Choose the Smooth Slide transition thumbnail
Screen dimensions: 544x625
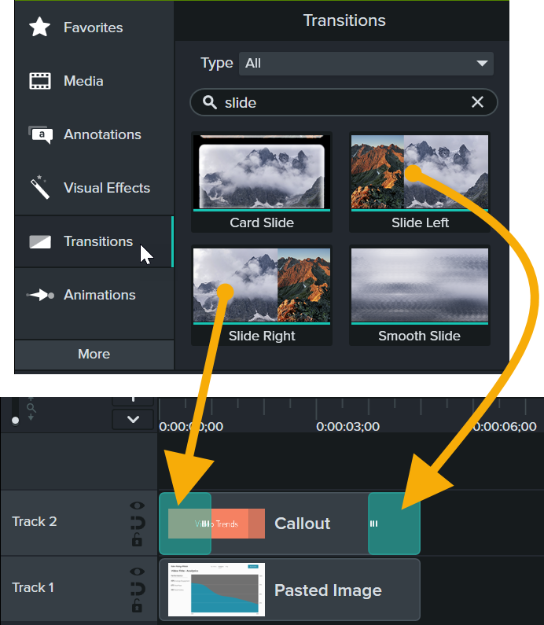[419, 294]
